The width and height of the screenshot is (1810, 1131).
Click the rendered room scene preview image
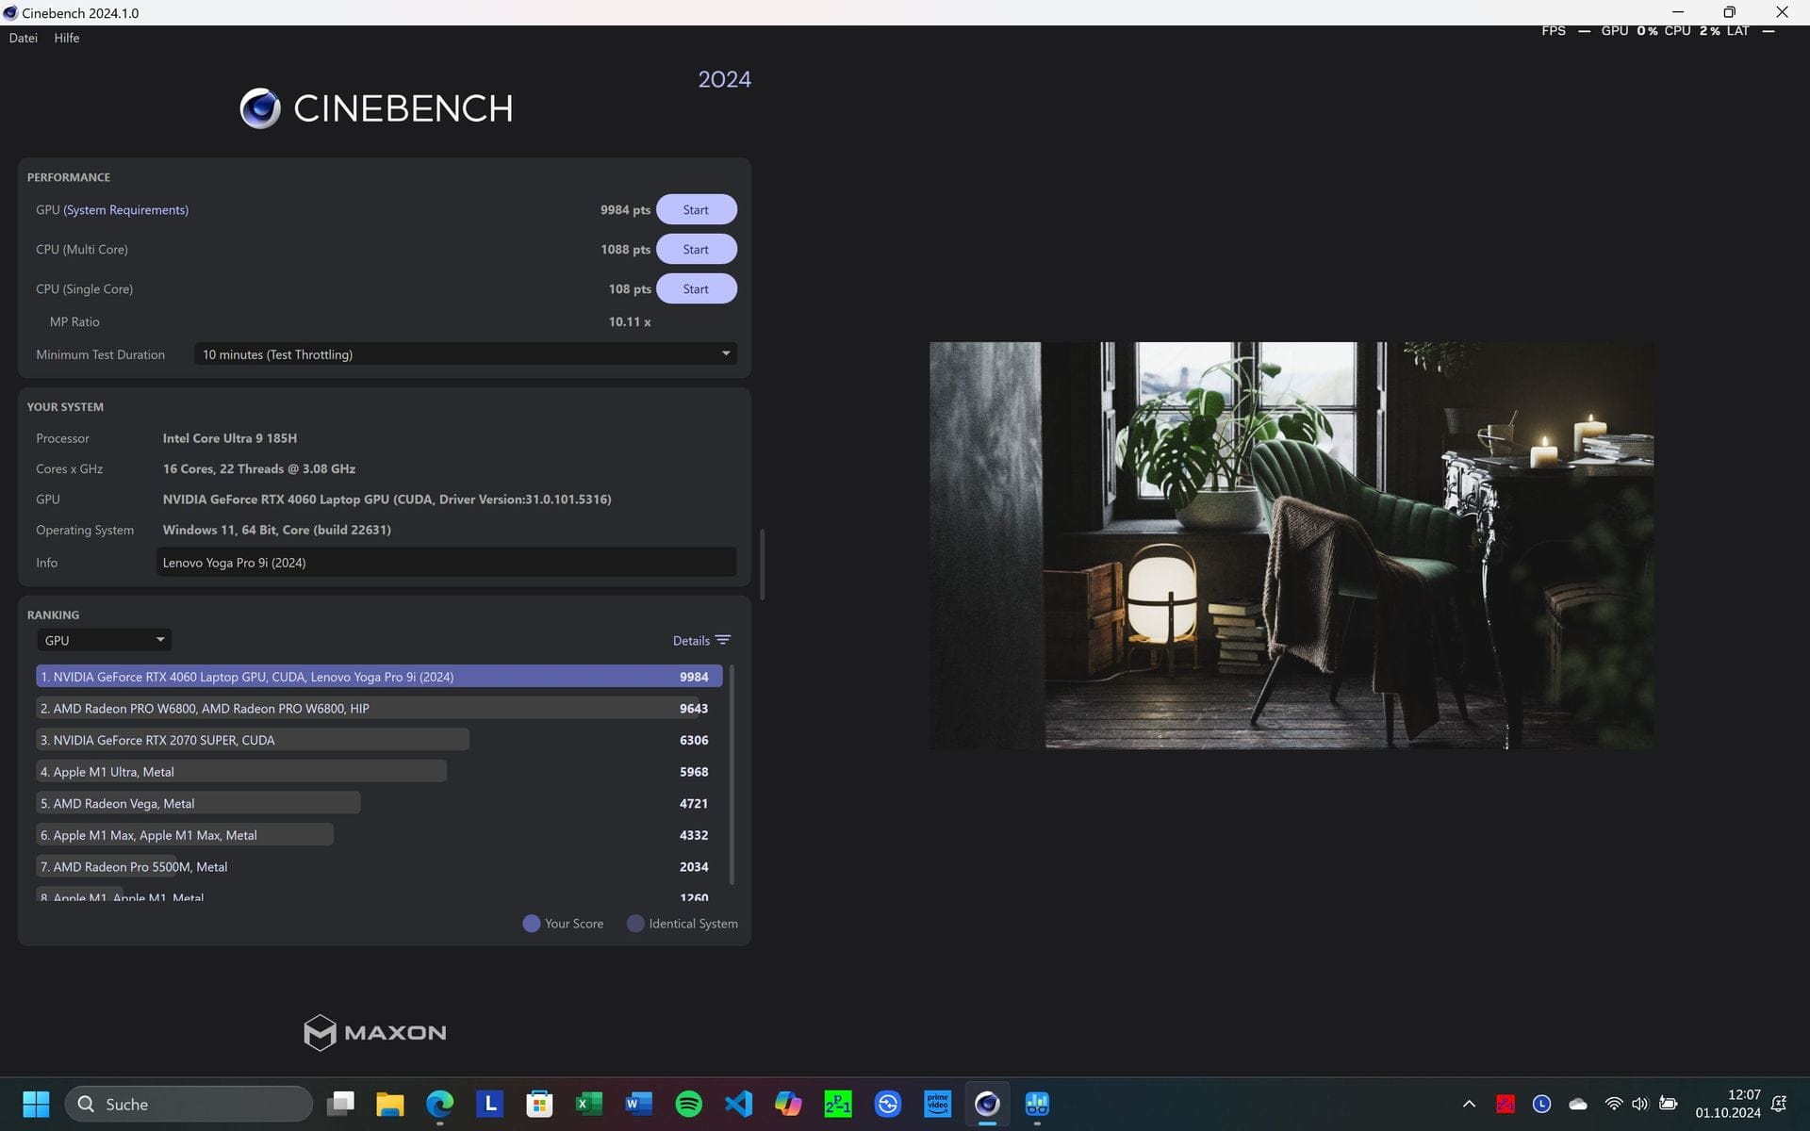1292,545
